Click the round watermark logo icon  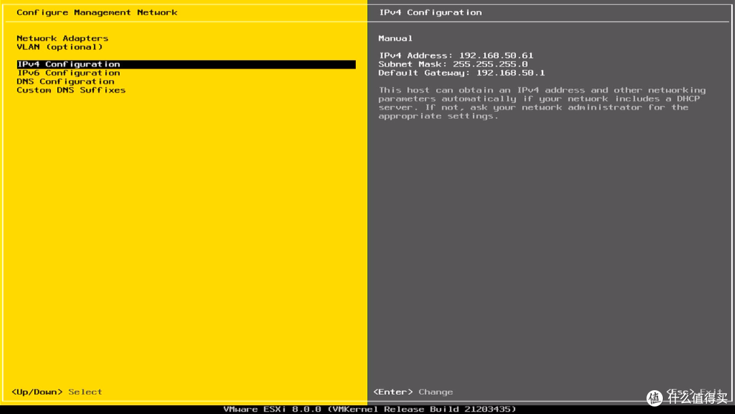[x=654, y=398]
